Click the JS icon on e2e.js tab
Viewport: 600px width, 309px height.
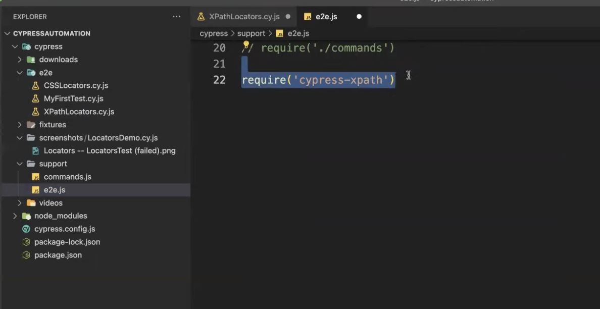(x=307, y=17)
